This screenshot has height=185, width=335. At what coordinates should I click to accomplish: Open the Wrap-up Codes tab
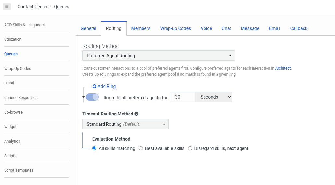175,28
